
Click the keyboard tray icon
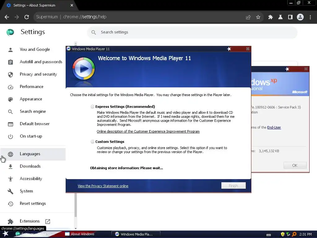[269, 235]
